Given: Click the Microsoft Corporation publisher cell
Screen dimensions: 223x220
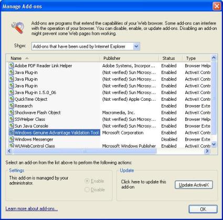Looking at the screenshot, I should pyautogui.click(x=123, y=133).
